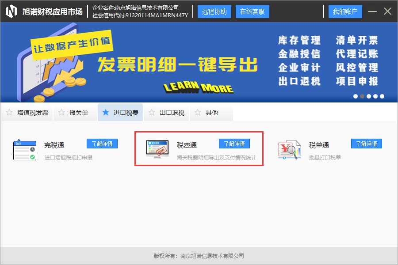Click the 进口增值税抵扣申报 description
The width and height of the screenshot is (398, 265).
pos(69,158)
